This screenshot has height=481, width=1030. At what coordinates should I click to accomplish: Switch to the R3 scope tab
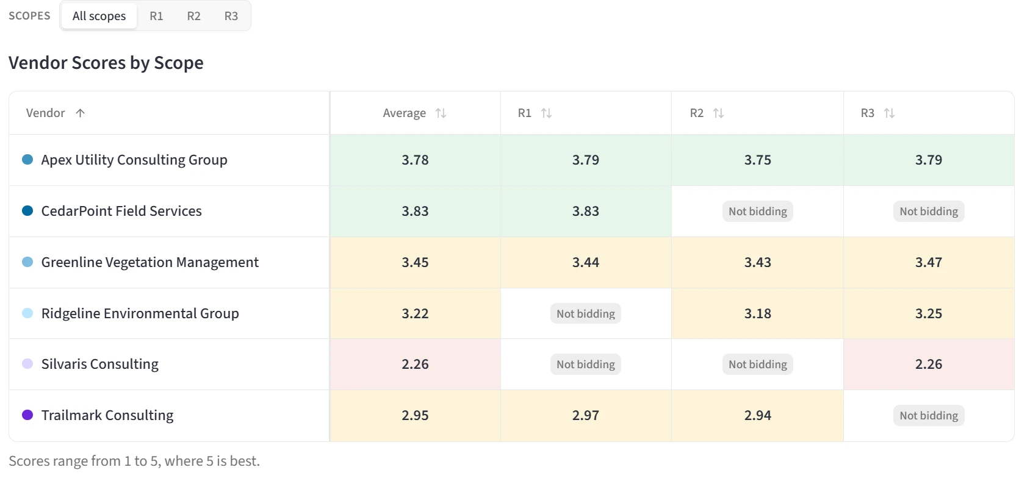click(231, 16)
